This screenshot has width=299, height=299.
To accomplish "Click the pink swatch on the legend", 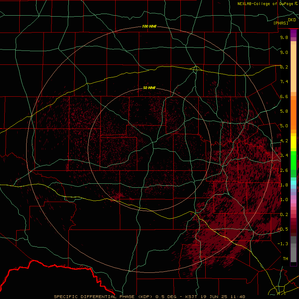I will [293, 201].
